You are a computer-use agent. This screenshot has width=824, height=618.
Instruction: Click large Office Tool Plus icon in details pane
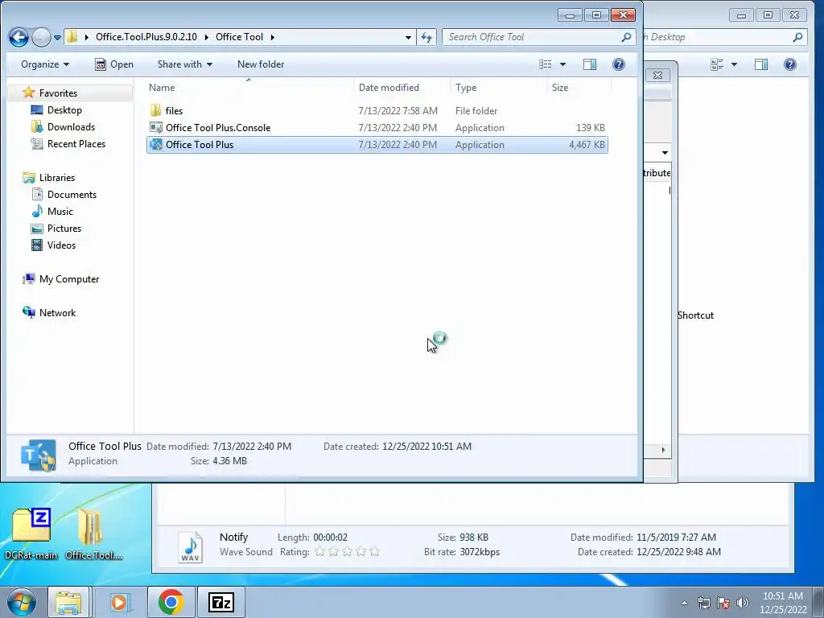click(x=39, y=455)
